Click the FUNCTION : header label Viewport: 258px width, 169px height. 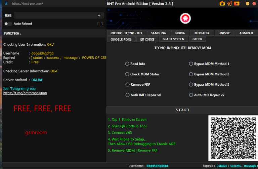12,33
